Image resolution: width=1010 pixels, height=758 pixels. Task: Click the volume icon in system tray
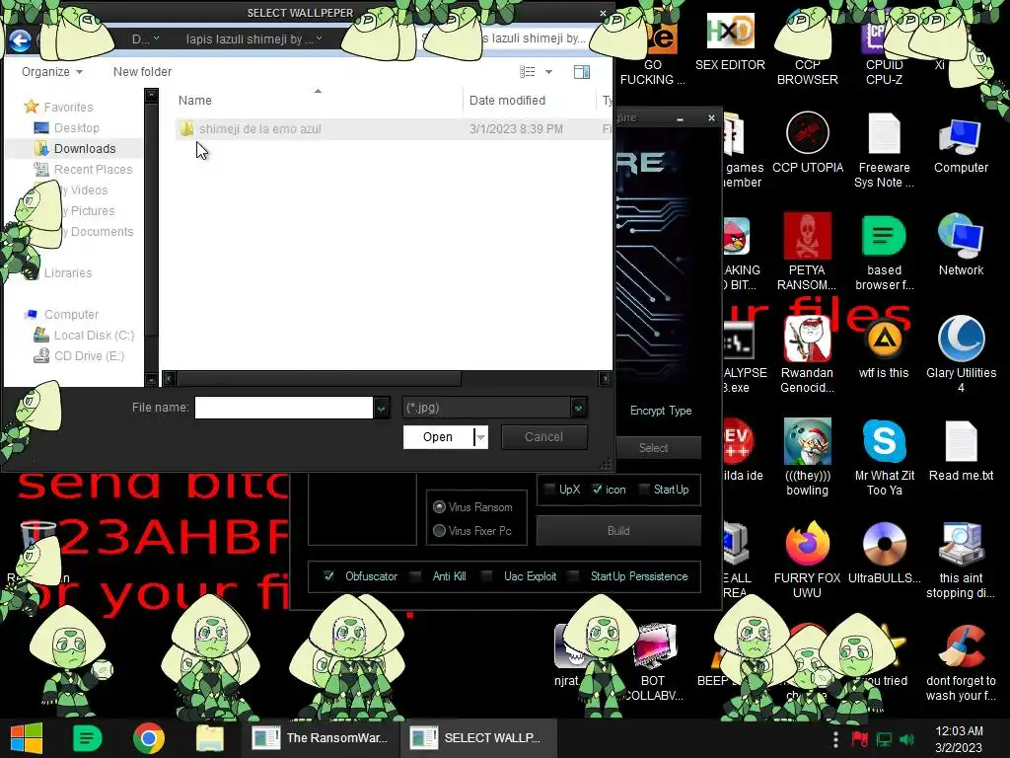(907, 739)
